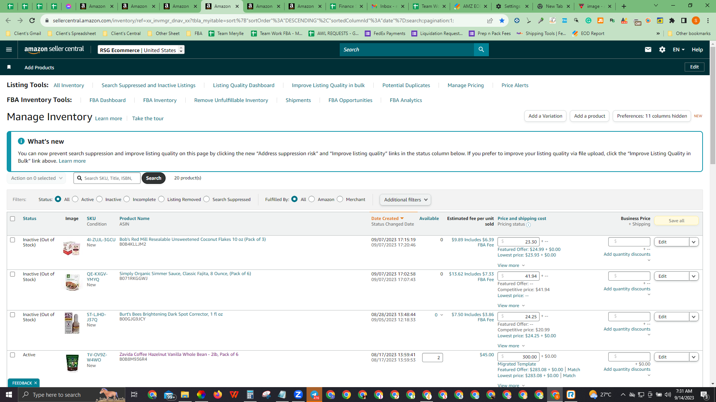The width and height of the screenshot is (716, 402).
Task: Open the Seller Central hamburger menu
Action: coord(9,50)
